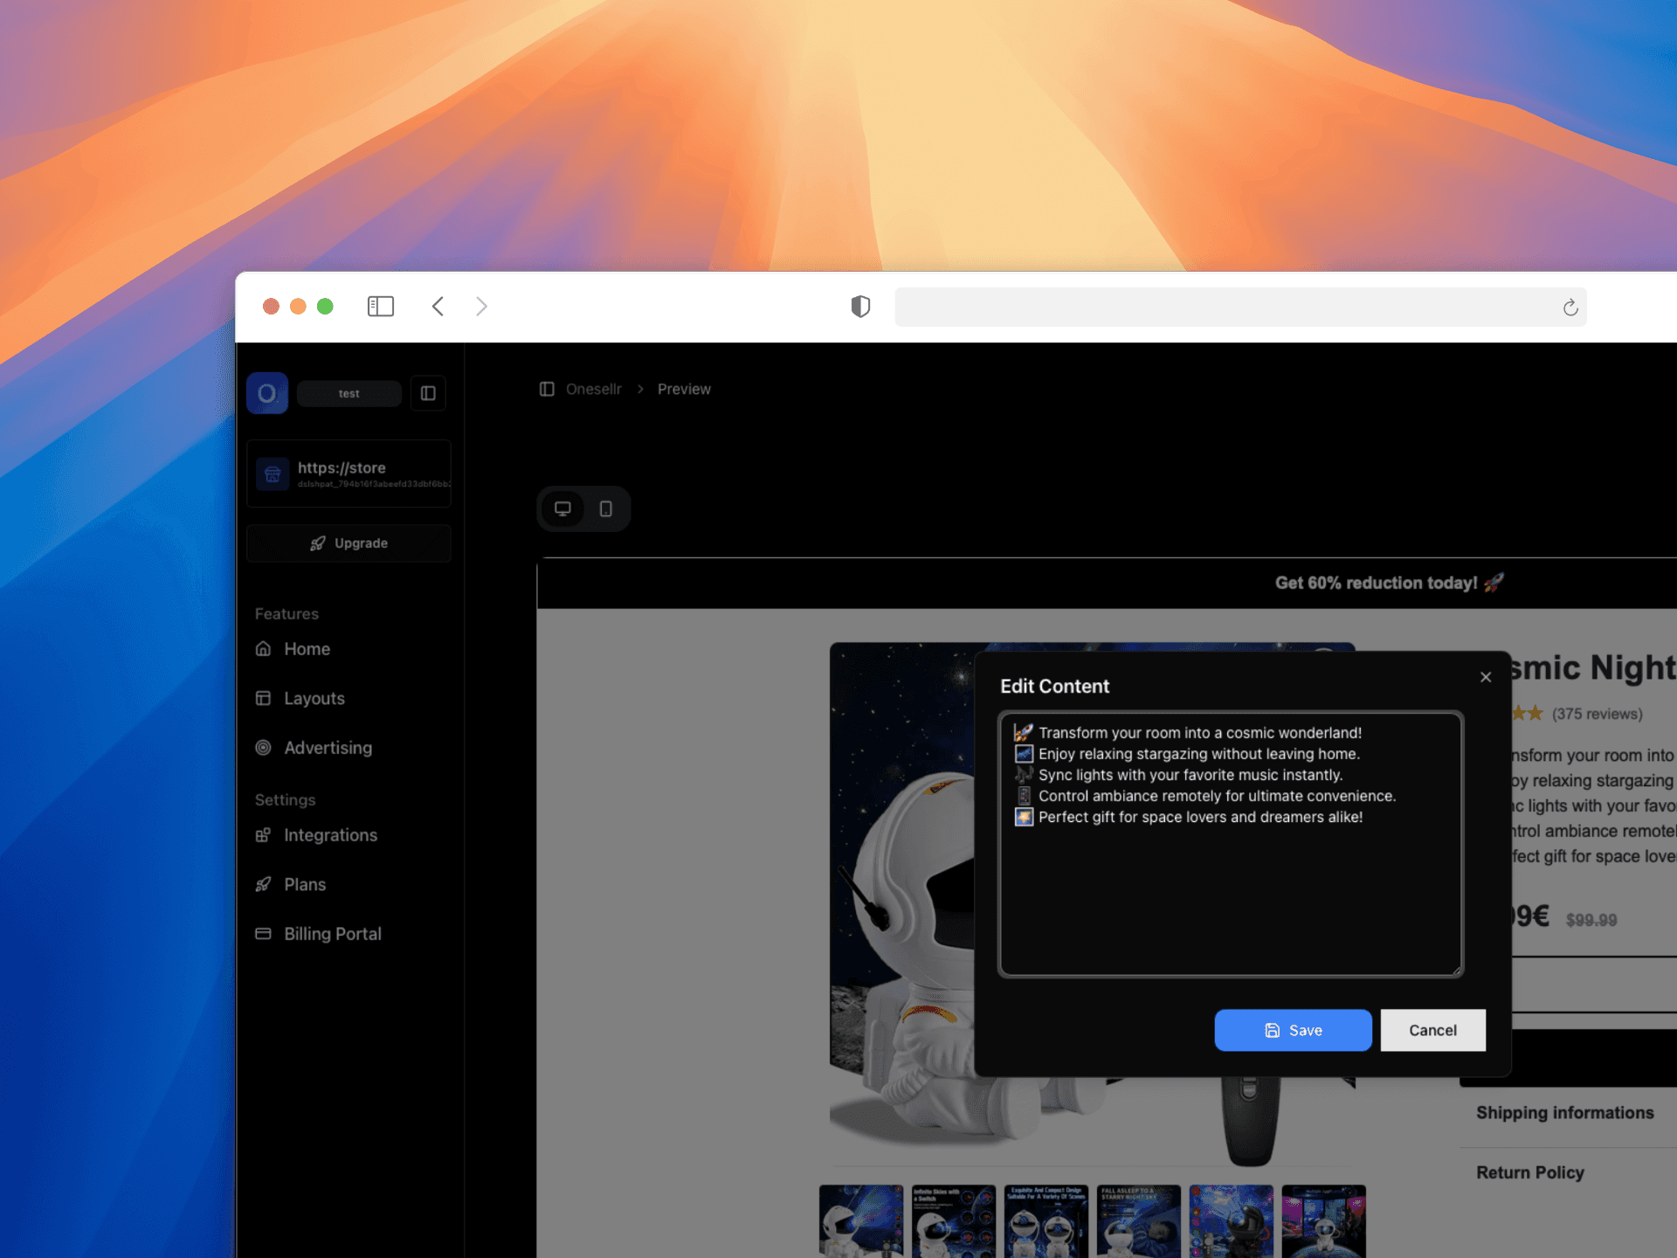Click the test workspace name

coord(349,394)
